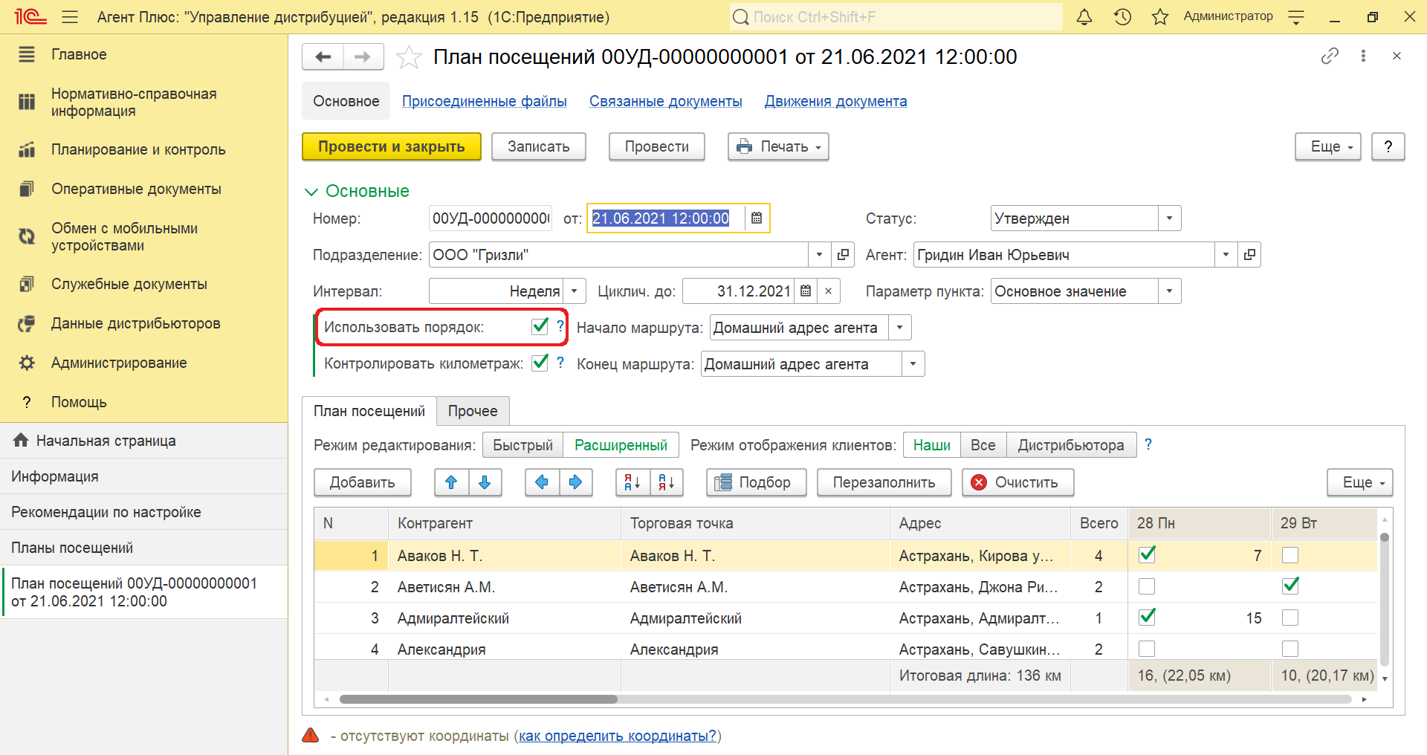This screenshot has width=1427, height=755.
Task: Add document to favorites star
Action: tap(409, 57)
